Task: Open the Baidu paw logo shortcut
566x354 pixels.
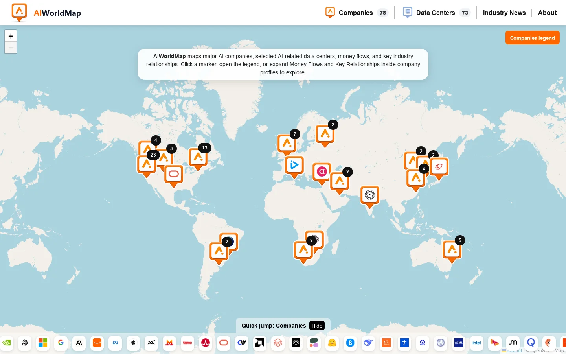Action: [x=423, y=343]
